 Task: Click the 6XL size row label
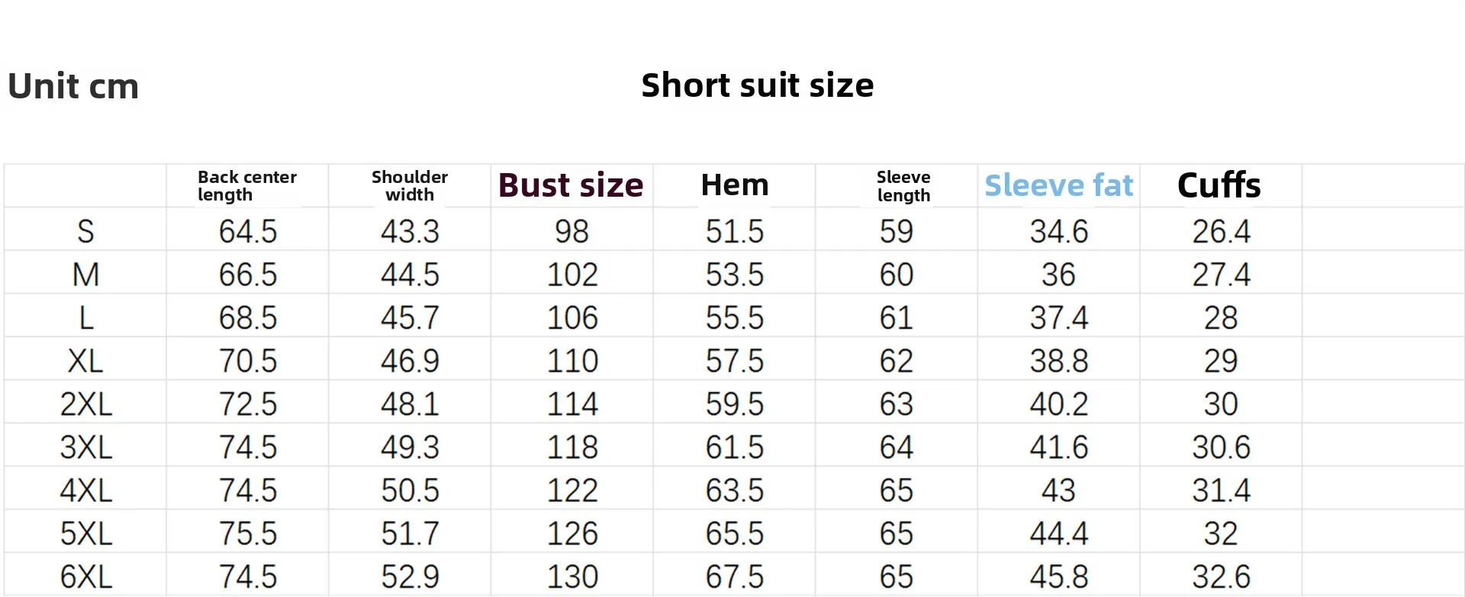point(85,576)
